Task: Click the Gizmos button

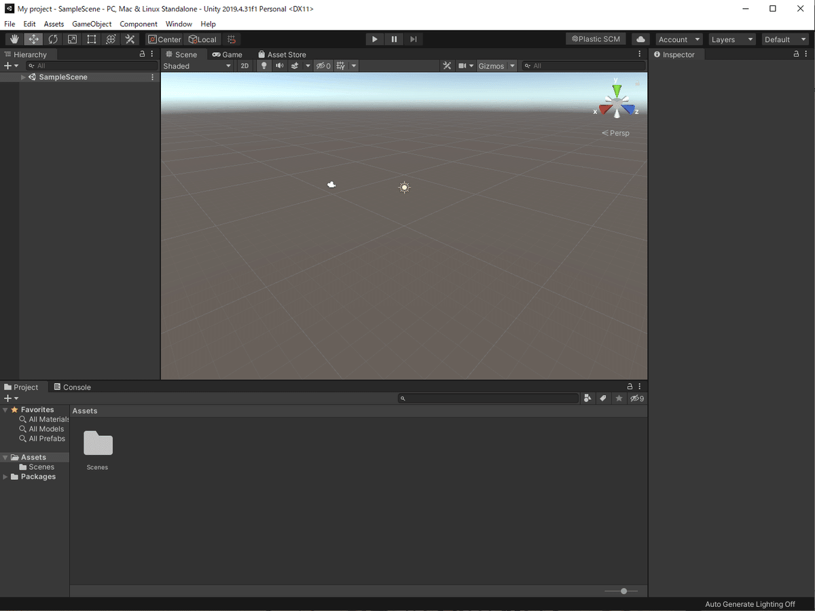Action: (x=491, y=66)
